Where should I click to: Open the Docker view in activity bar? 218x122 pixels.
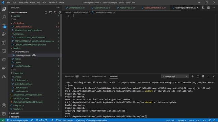coord(4,68)
